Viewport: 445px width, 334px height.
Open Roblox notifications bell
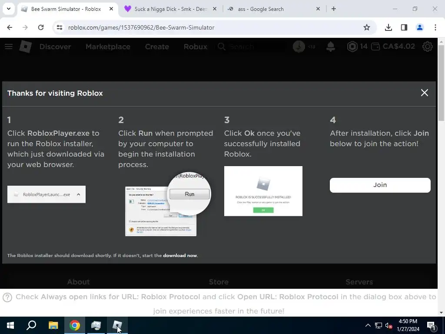pos(331,47)
